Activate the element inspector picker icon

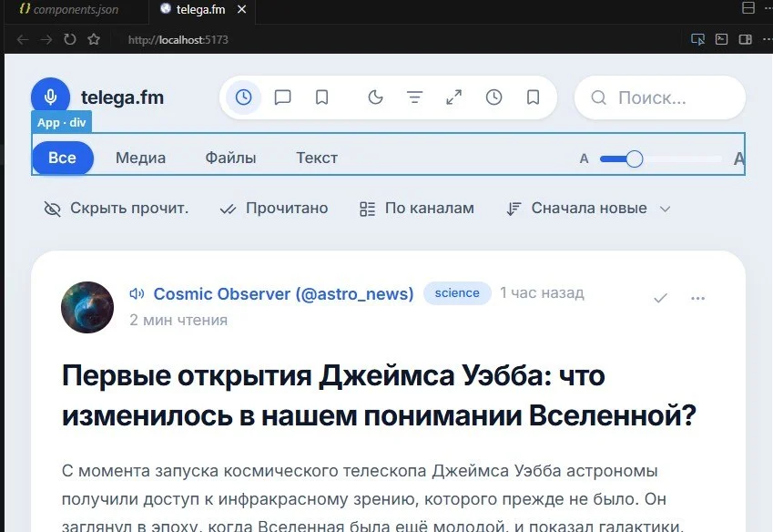click(x=697, y=39)
